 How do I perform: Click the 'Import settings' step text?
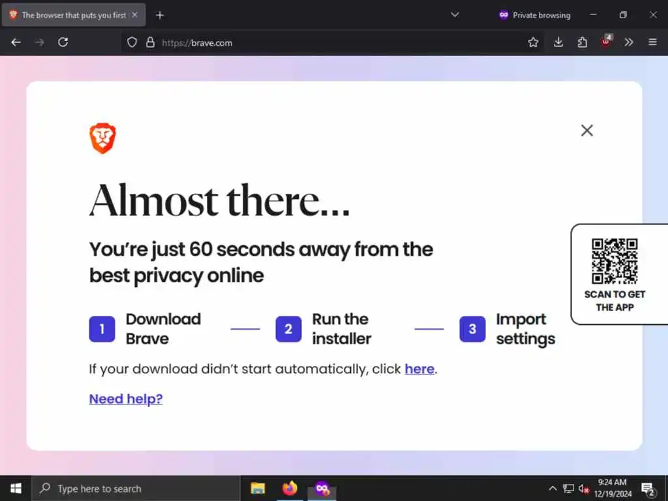click(x=526, y=329)
